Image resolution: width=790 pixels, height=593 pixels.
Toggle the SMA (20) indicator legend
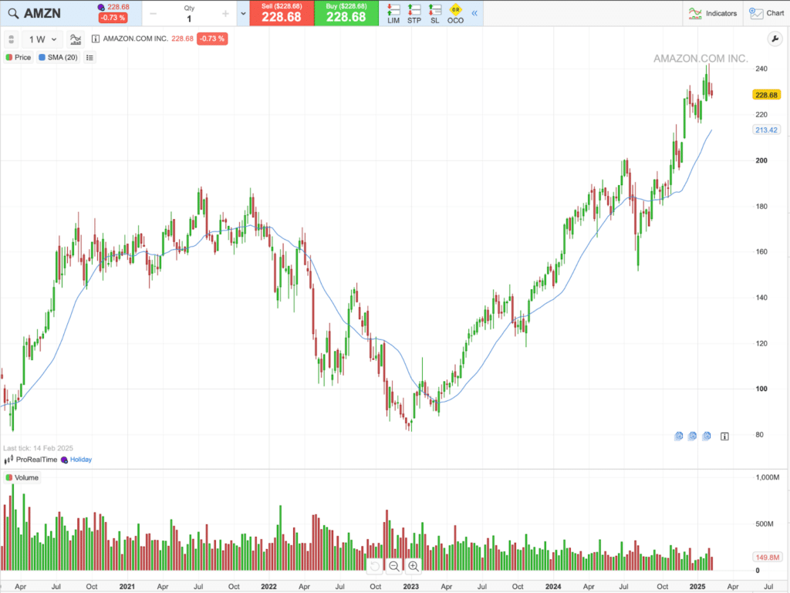[x=59, y=57]
